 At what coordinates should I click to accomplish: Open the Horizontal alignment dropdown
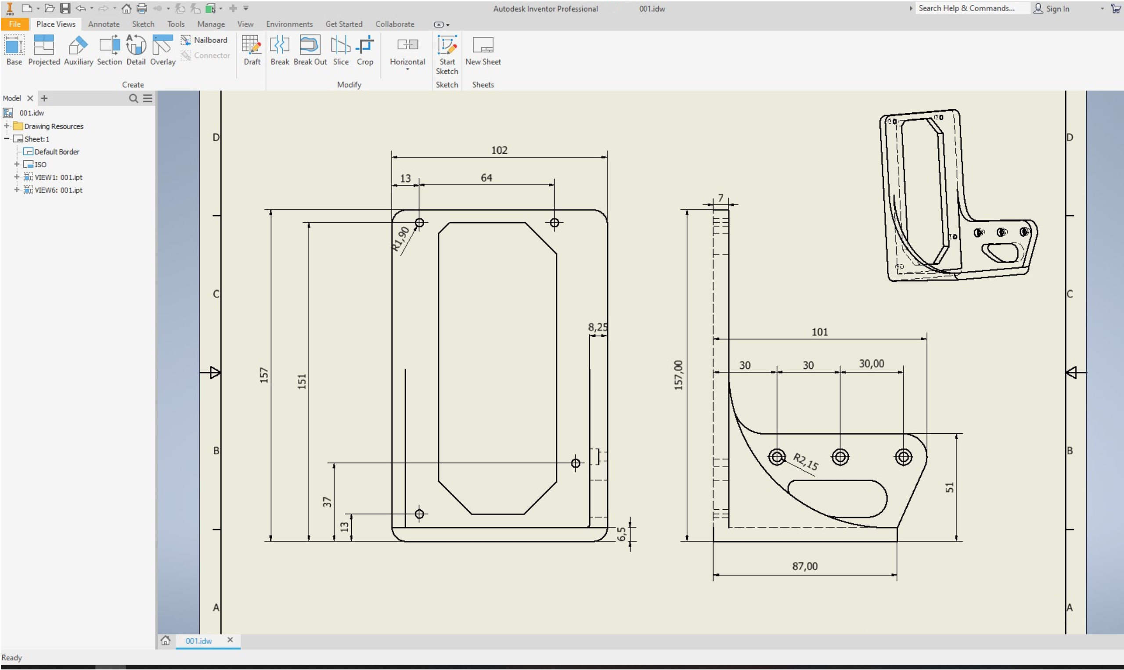tap(407, 69)
